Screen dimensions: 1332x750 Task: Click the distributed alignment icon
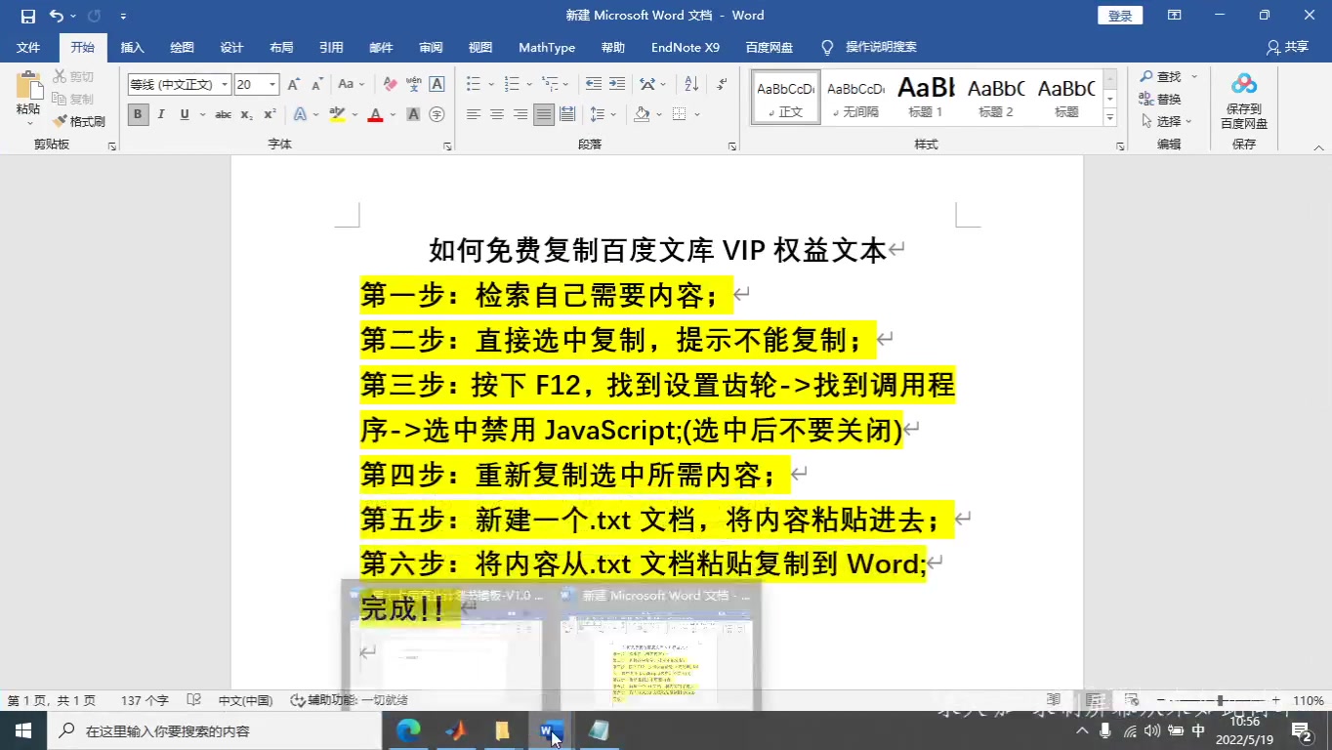coord(567,114)
